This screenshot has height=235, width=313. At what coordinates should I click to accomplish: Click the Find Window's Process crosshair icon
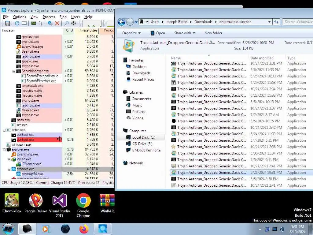(73, 23)
